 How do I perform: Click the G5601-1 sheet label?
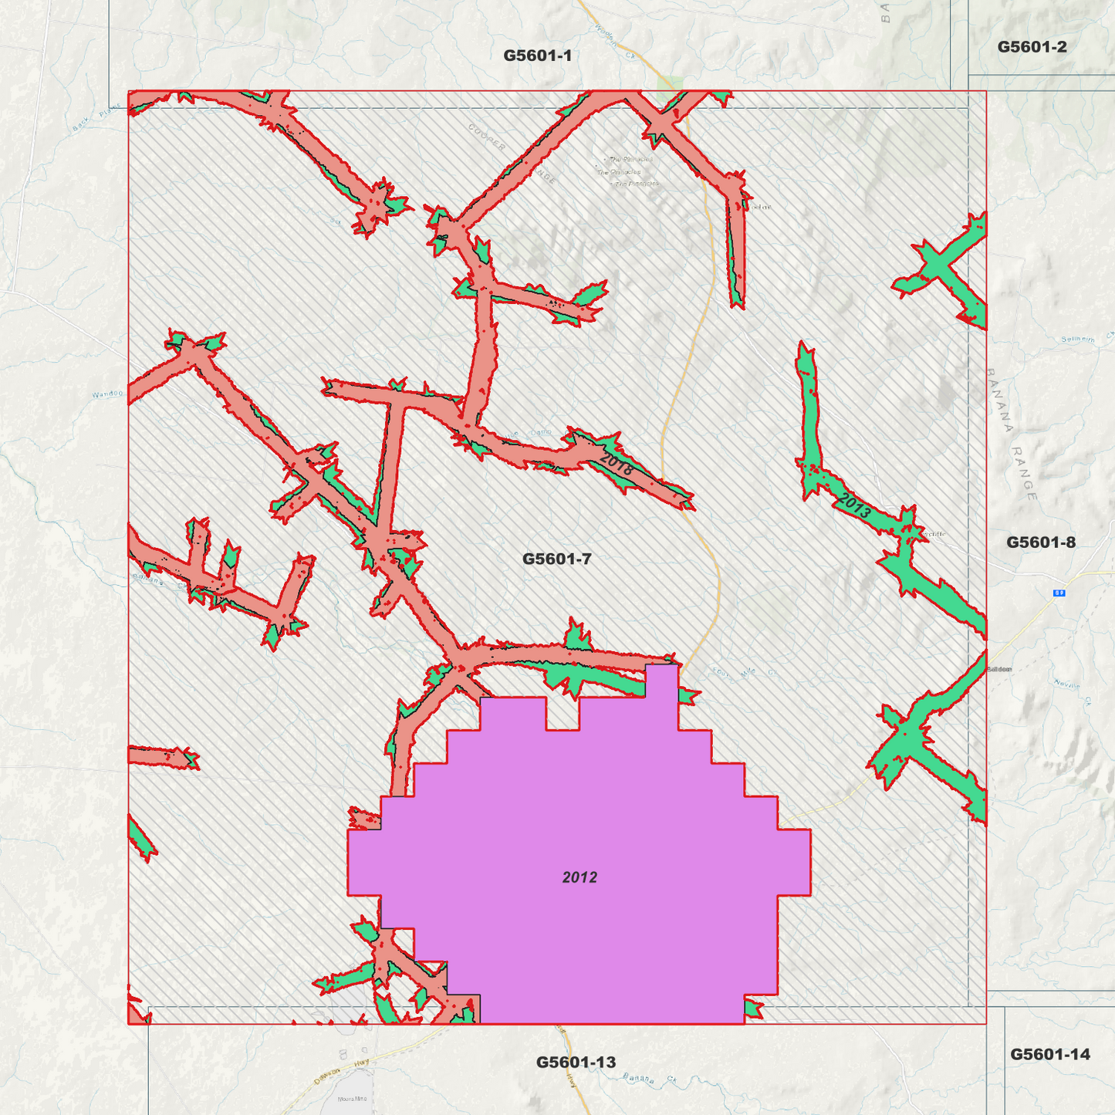coord(538,56)
